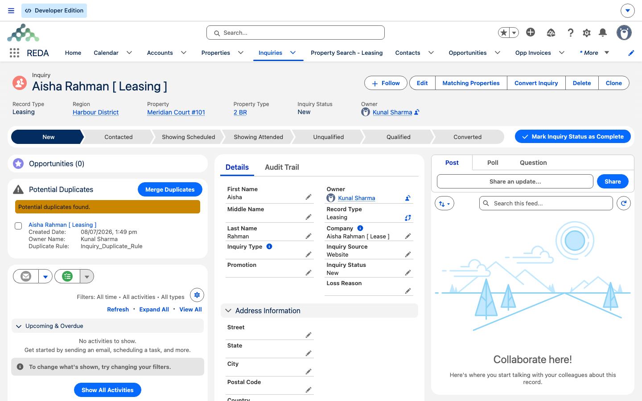Click the Merge Duplicates button
This screenshot has height=401, width=642.
(170, 189)
